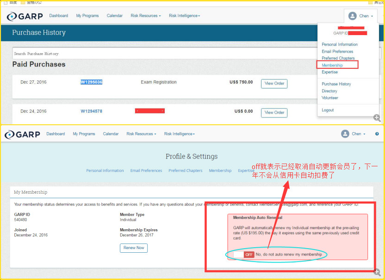View Order for the US$ 0.00 purchase
Viewport: 385px width, 280px height.
274,113
